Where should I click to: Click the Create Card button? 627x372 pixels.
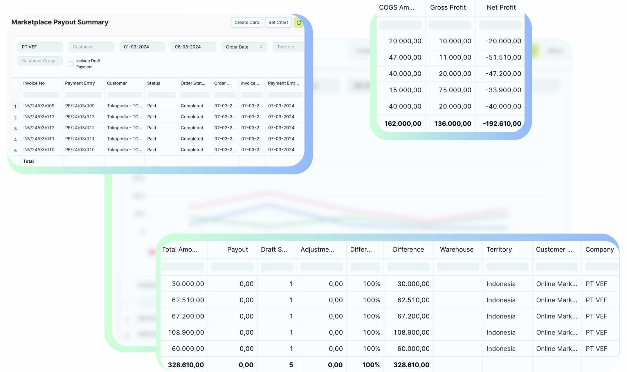coord(246,22)
